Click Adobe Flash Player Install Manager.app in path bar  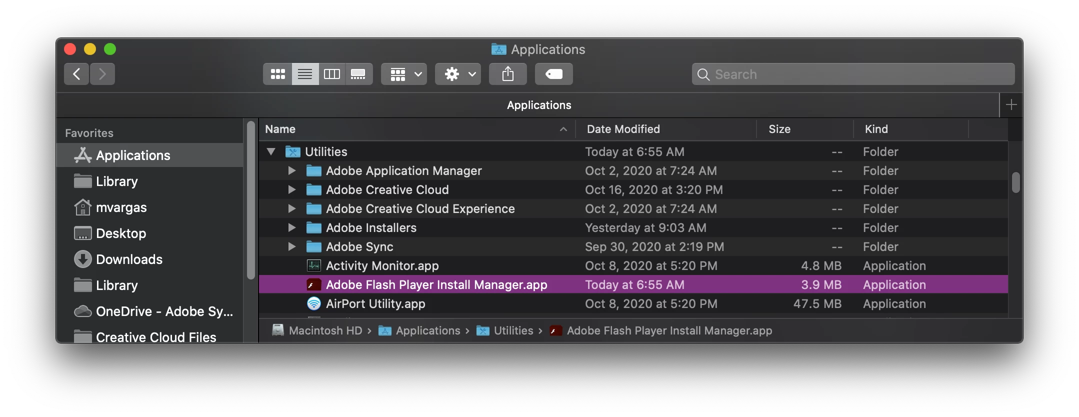pyautogui.click(x=660, y=330)
